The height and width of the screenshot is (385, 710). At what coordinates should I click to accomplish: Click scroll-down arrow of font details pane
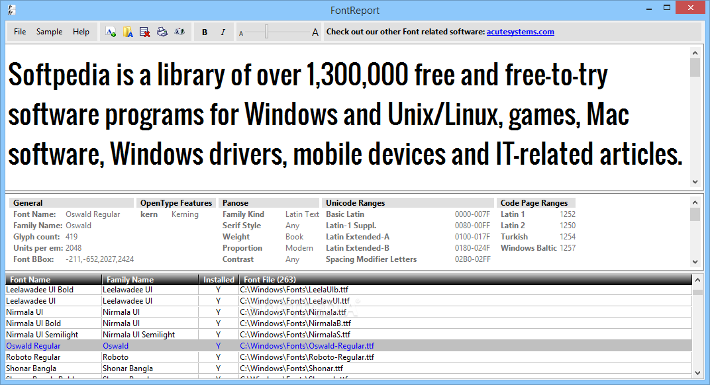coord(695,262)
